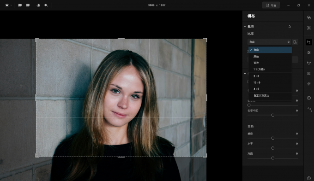
Task: Click the crop box bottom edge middle handle
Action: [x=121, y=157]
